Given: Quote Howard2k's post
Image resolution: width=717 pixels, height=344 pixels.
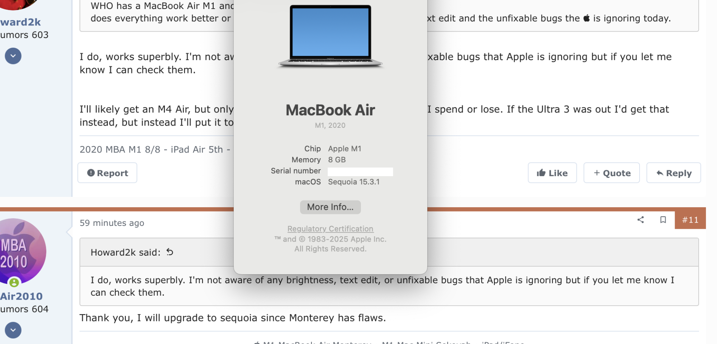Looking at the screenshot, I should tap(612, 173).
